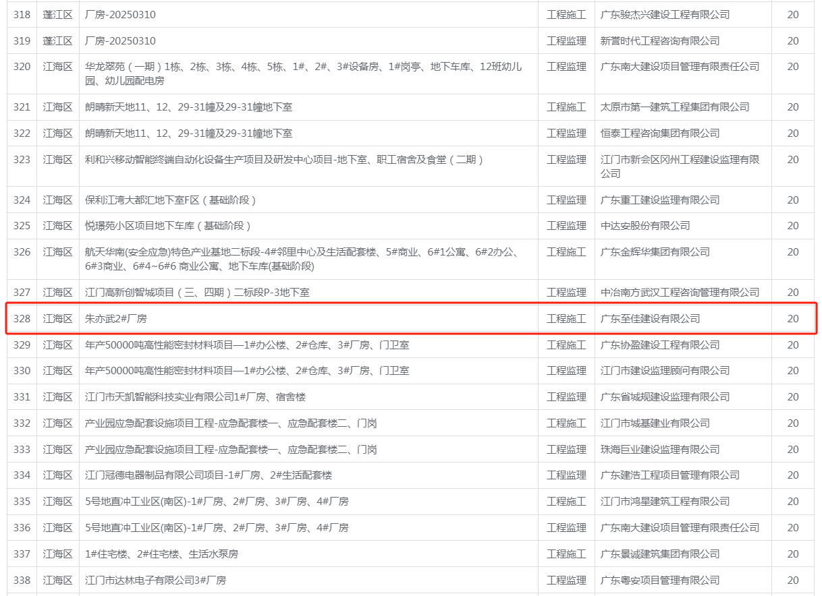Click the 航天华南(安全应急) project cell
This screenshot has width=822, height=596.
pyautogui.click(x=308, y=259)
